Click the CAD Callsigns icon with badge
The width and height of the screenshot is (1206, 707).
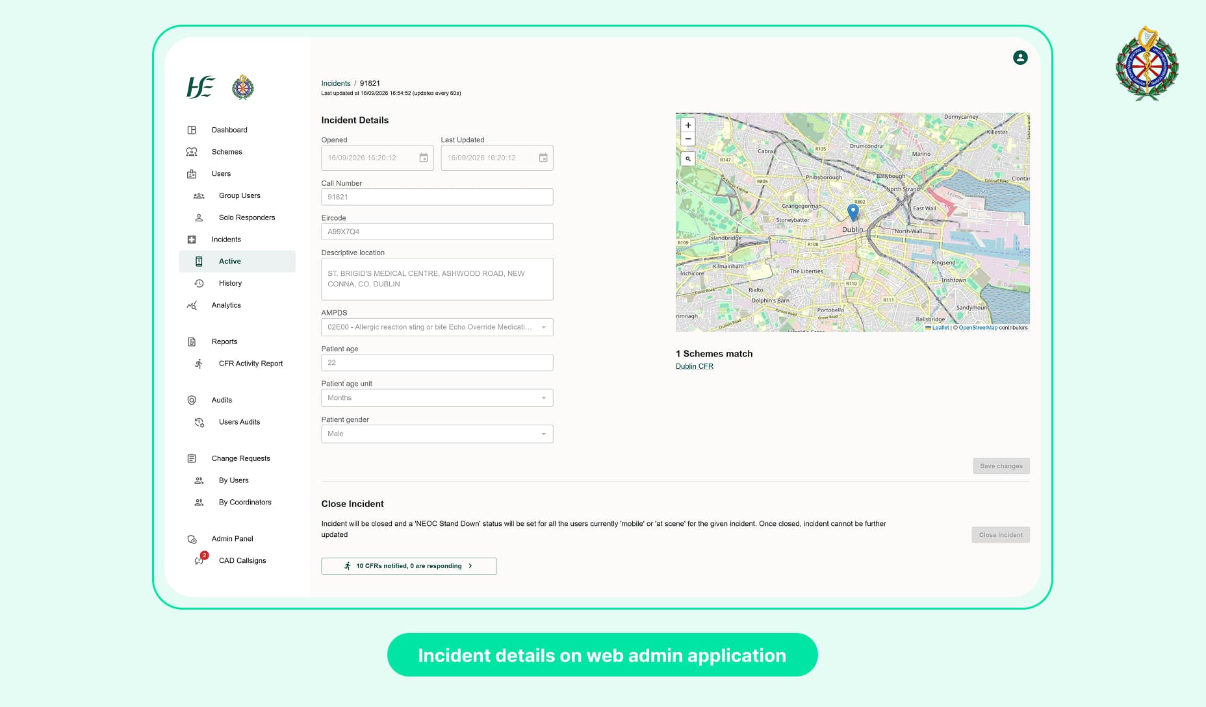(199, 560)
